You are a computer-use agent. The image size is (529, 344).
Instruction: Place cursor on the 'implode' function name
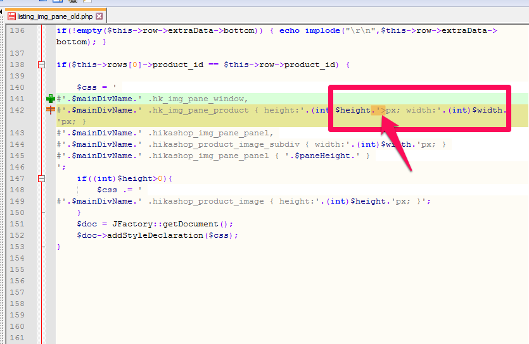click(x=322, y=30)
